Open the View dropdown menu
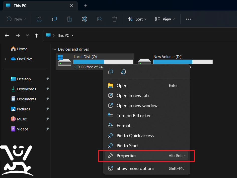This screenshot has height=178, width=237. pos(165,19)
